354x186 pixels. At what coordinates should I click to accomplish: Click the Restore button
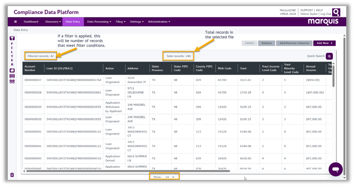coord(267,43)
